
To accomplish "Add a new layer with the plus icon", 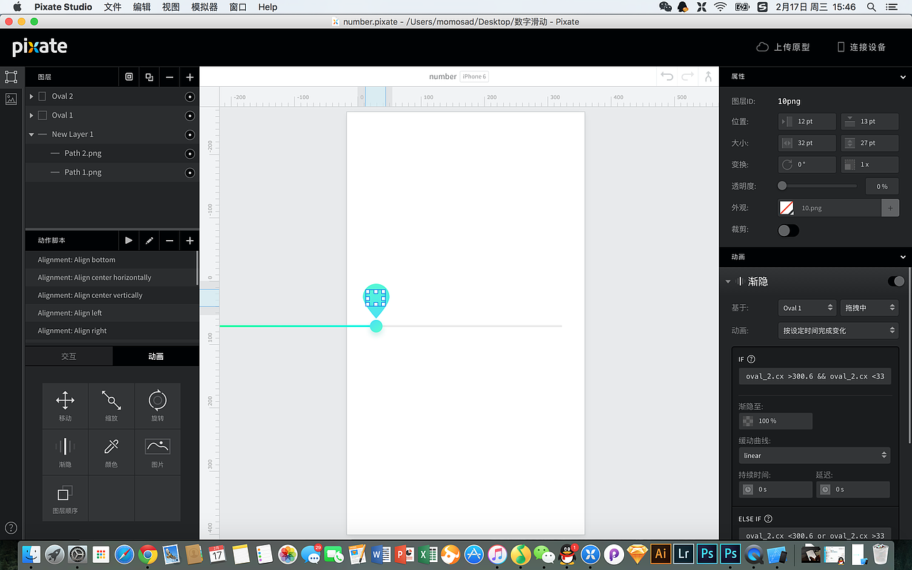I will coord(189,76).
